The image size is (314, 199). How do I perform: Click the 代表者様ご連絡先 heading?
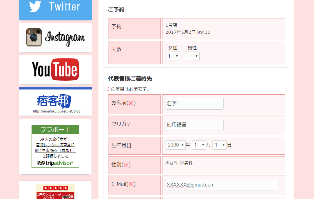[130, 78]
